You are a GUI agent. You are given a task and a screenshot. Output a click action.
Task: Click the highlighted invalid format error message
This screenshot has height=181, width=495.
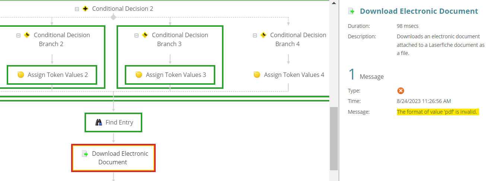click(437, 112)
